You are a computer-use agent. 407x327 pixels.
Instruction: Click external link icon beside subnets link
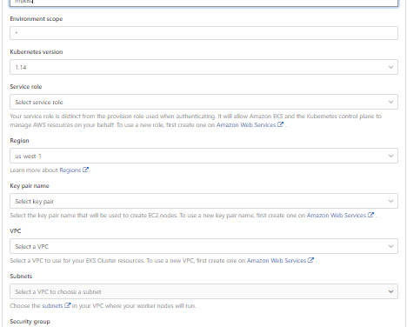click(67, 305)
